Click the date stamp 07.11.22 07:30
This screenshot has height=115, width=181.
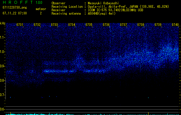(x=15, y=13)
